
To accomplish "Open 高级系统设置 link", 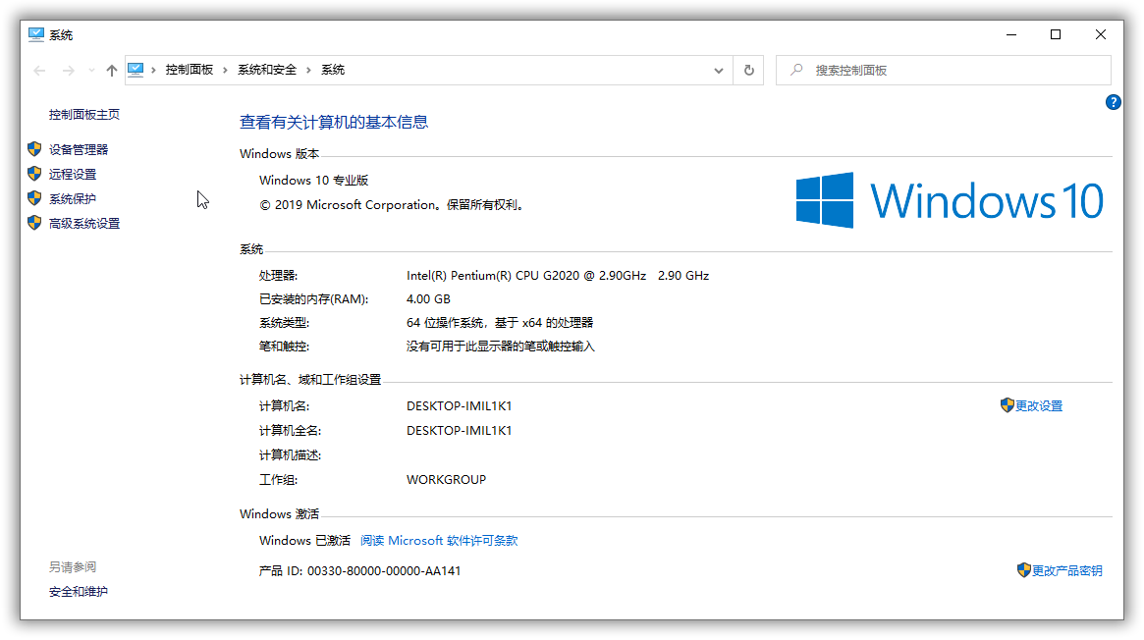I will pos(84,224).
